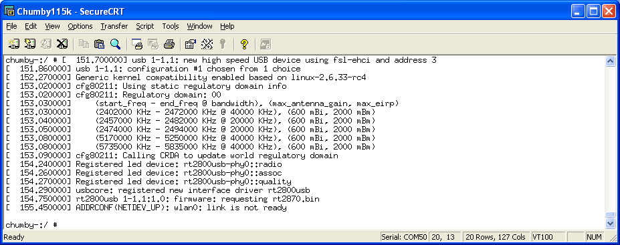Click scrollbar up arrow in terminal
The height and width of the screenshot is (245, 620).
[x=610, y=61]
